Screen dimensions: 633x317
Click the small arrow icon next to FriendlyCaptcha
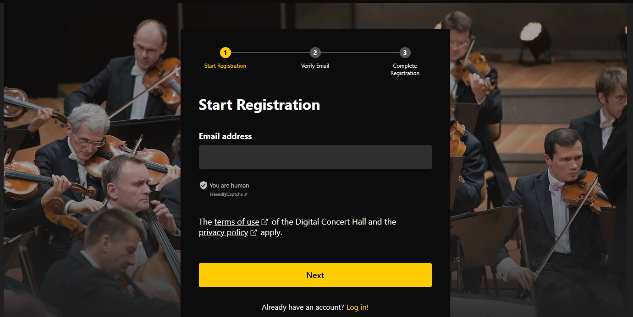coord(246,194)
